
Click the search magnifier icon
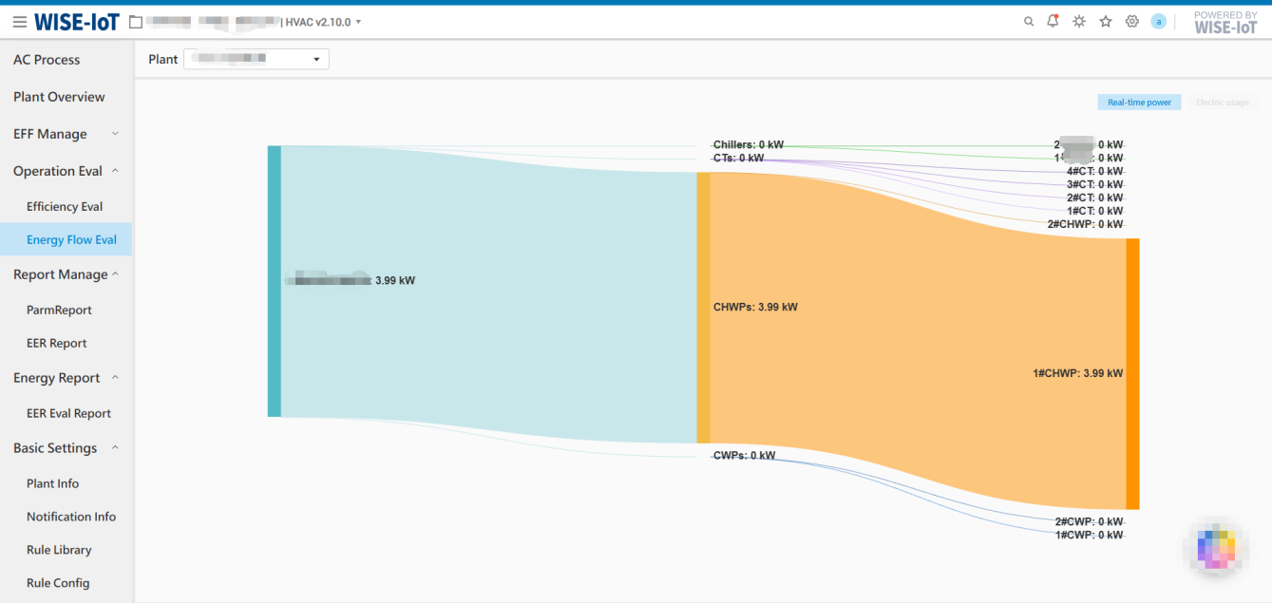[x=1029, y=22]
